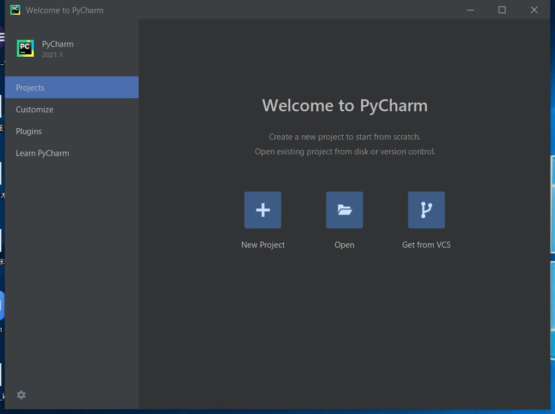Open the settings gear menu
Viewport: 555px width, 414px height.
pos(21,395)
